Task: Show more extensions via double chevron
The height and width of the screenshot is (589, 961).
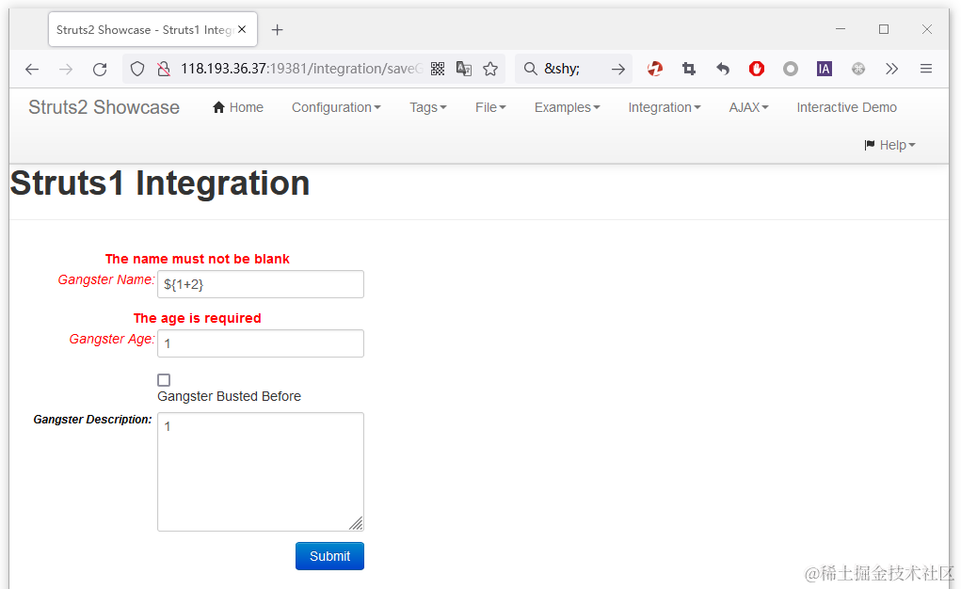Action: pyautogui.click(x=891, y=69)
